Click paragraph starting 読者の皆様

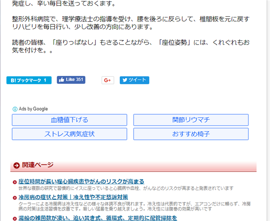click(x=130, y=46)
